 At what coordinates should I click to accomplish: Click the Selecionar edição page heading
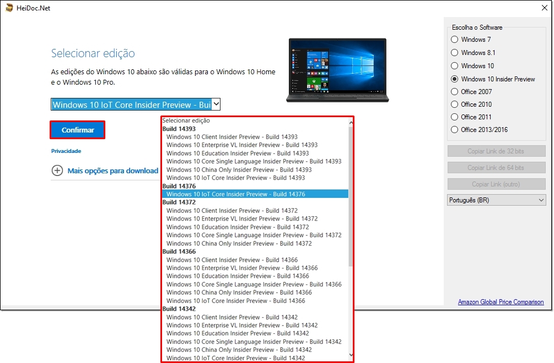(93, 53)
